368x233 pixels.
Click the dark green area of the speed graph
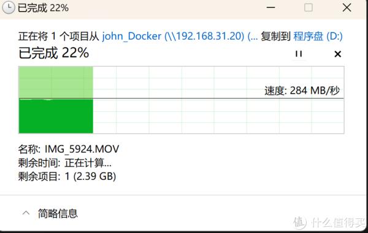point(56,116)
